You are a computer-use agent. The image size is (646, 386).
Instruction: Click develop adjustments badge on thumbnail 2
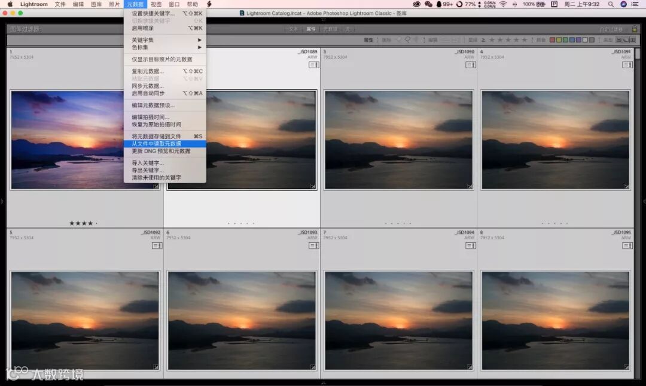point(313,186)
